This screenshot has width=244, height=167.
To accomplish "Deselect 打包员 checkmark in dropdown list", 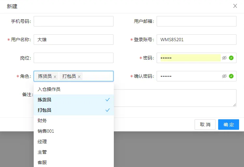I will [108, 110].
